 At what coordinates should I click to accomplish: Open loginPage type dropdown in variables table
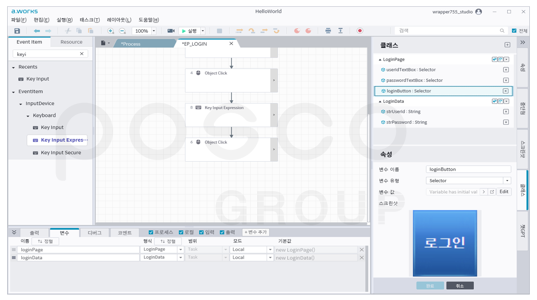click(181, 250)
